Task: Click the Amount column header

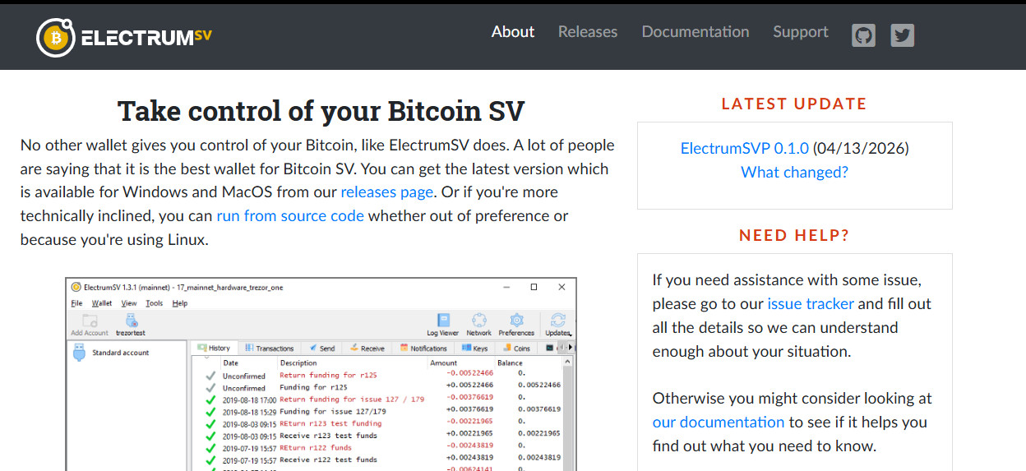Action: coord(443,362)
